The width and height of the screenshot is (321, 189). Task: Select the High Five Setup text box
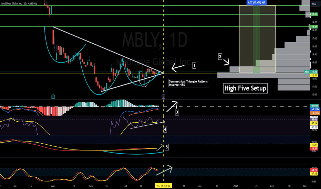pos(245,88)
